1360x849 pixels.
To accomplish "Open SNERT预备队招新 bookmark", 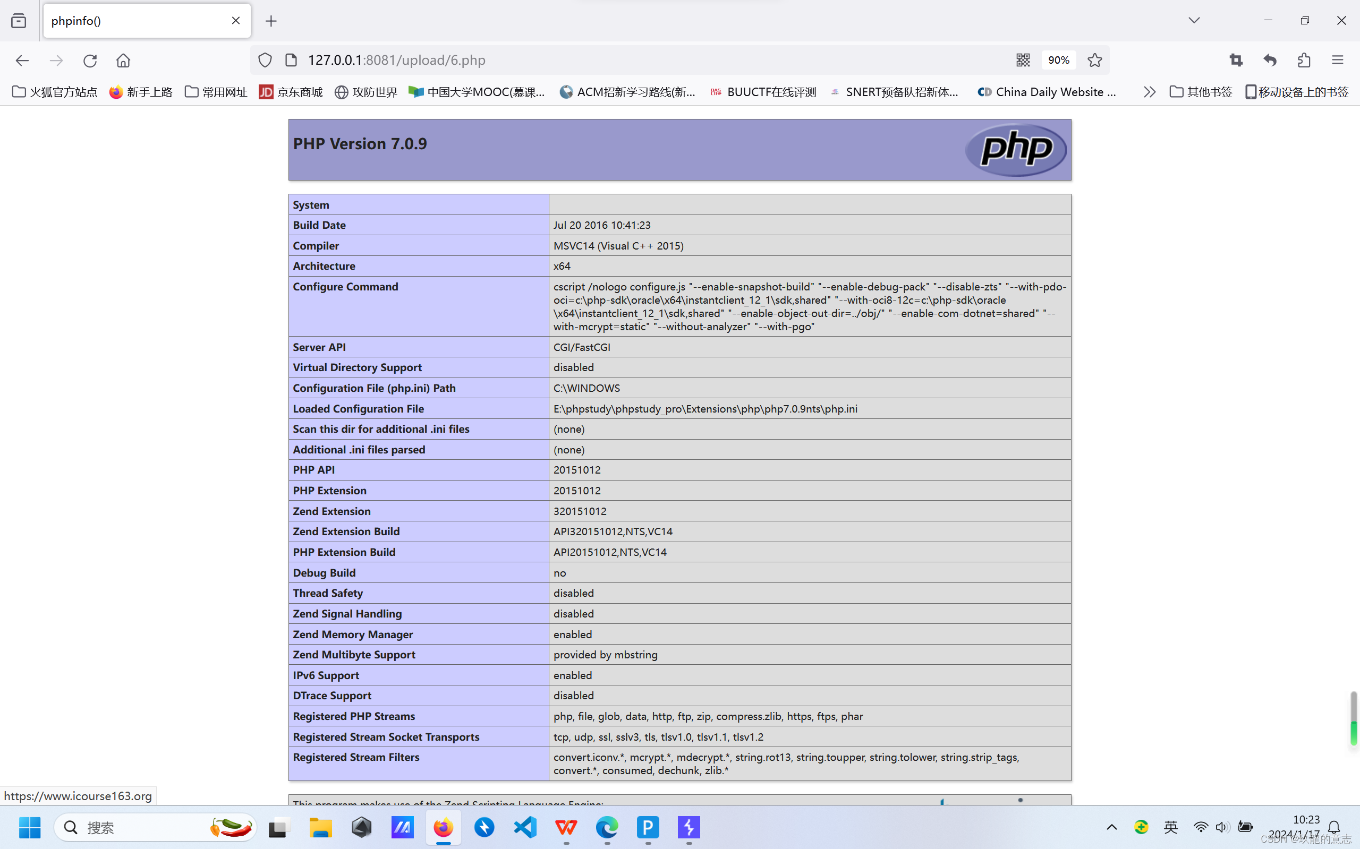I will tap(894, 92).
